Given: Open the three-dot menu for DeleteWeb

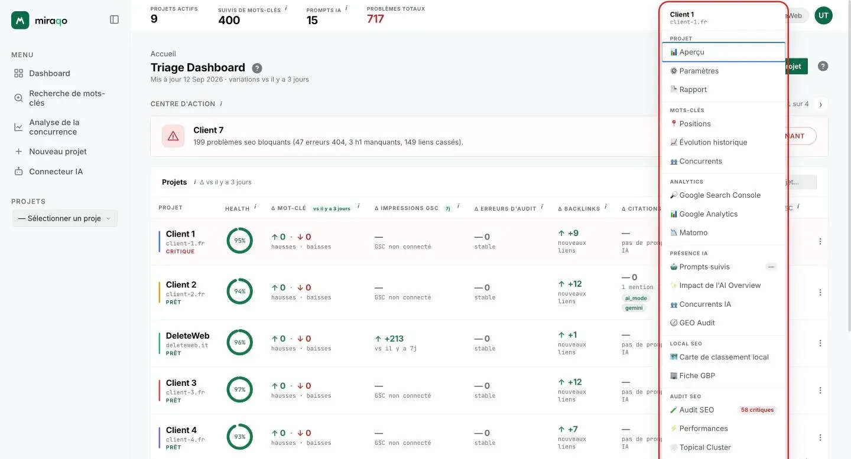Looking at the screenshot, I should coord(820,343).
